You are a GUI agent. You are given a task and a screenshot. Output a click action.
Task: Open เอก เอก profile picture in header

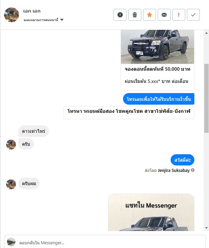(x=12, y=15)
